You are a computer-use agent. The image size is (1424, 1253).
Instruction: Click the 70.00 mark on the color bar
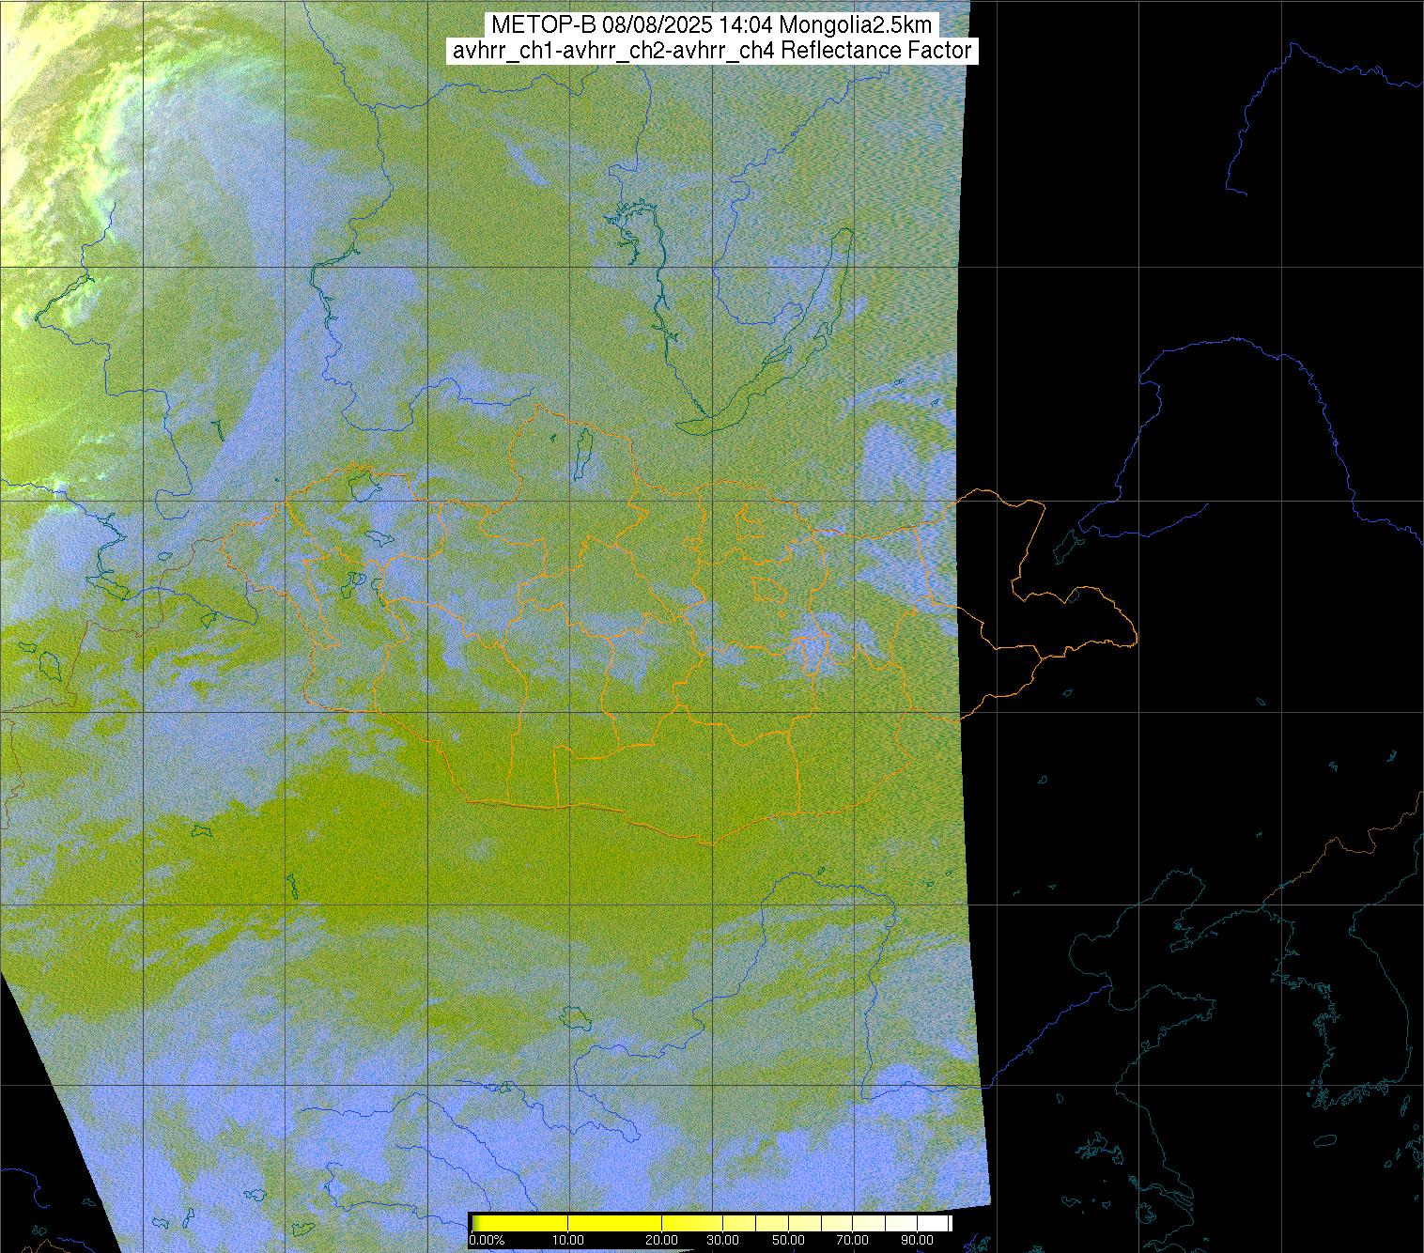[851, 1241]
